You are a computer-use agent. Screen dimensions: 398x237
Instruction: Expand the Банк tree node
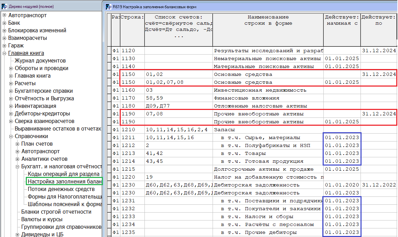point(4,23)
